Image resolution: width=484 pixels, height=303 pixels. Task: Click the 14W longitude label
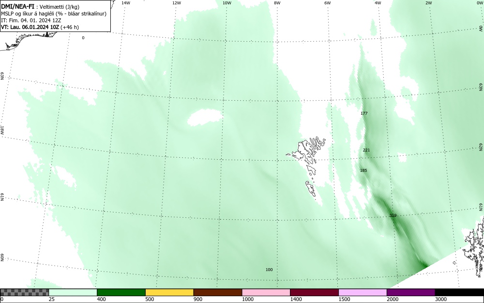125,3
